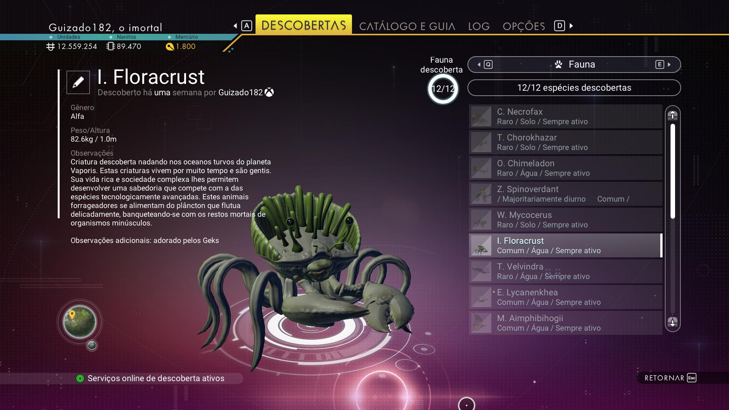Click the fauna list scrollbar handle
729x410 pixels.
click(x=673, y=171)
